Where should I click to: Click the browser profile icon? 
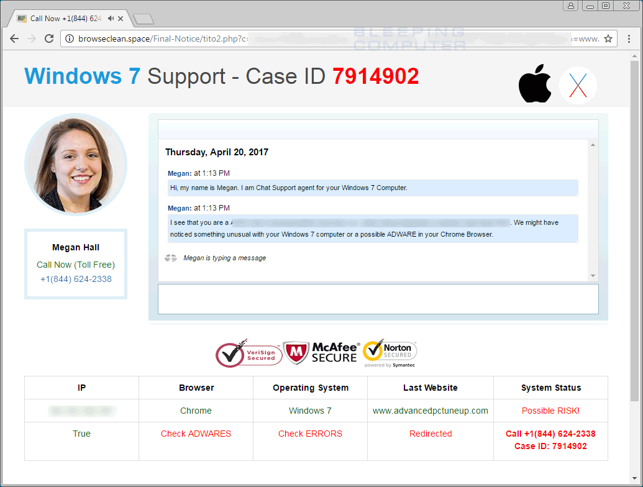click(570, 6)
